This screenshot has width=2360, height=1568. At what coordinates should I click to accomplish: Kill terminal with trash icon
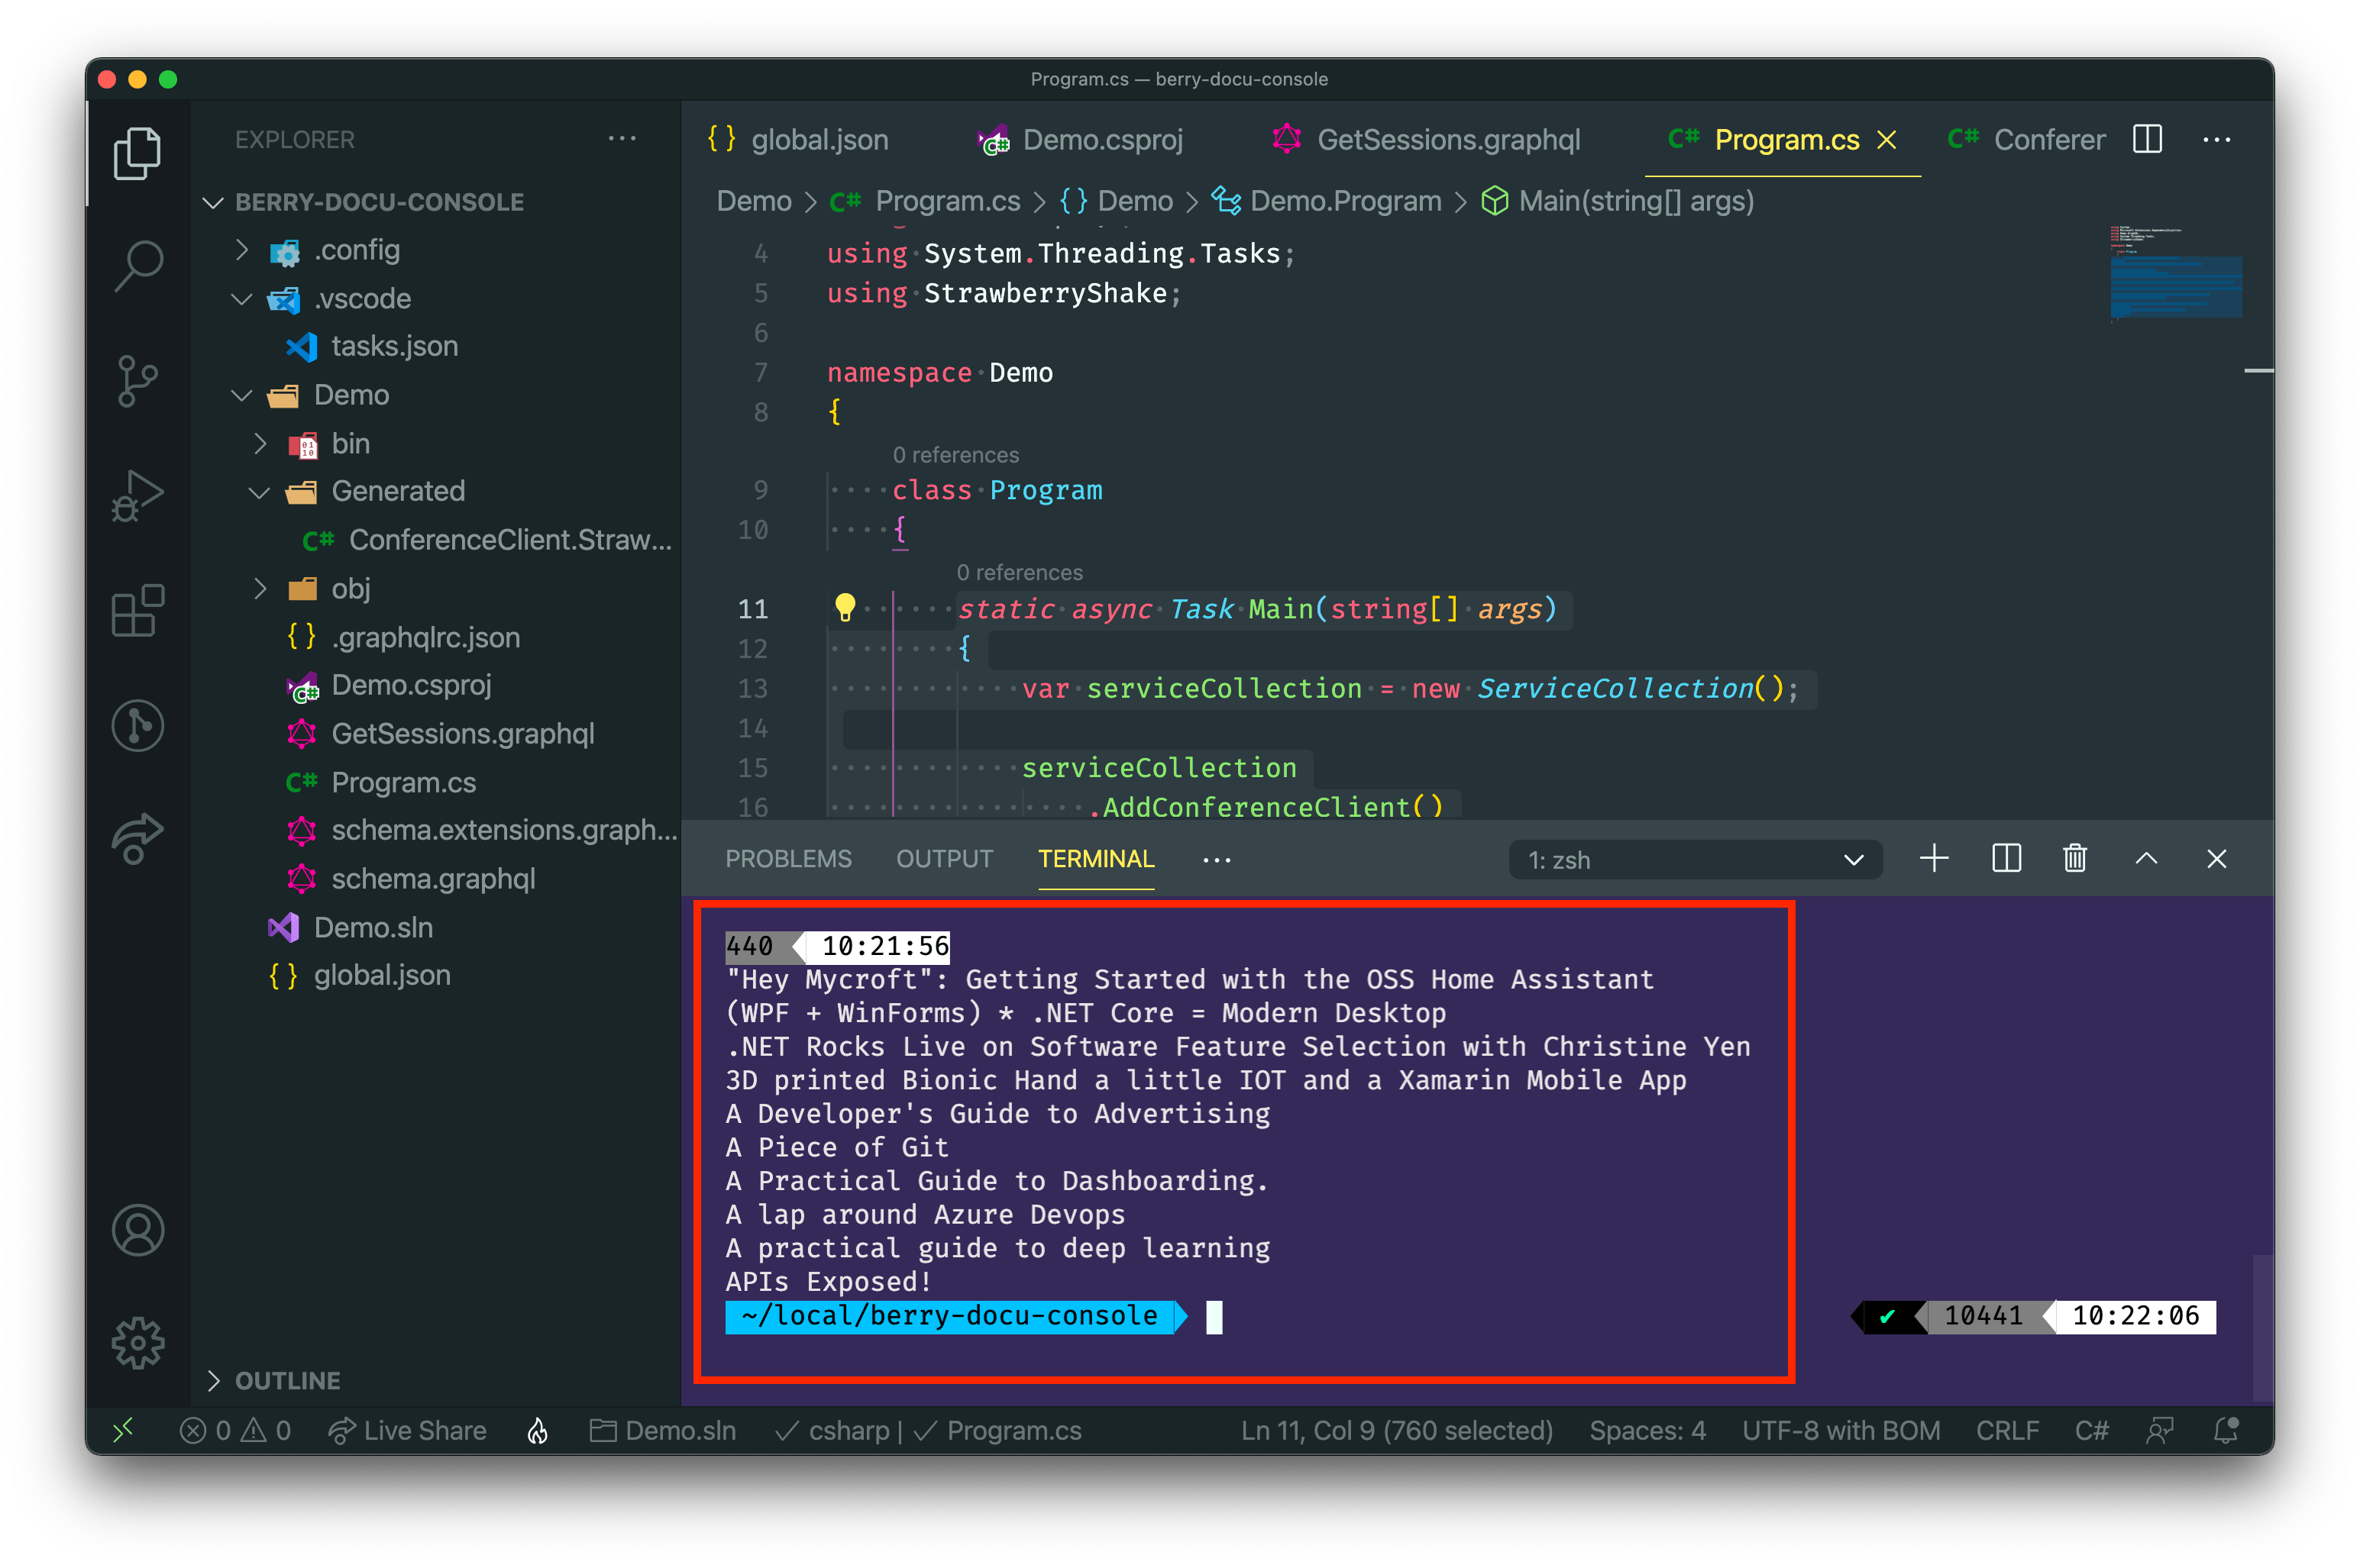coord(2075,859)
